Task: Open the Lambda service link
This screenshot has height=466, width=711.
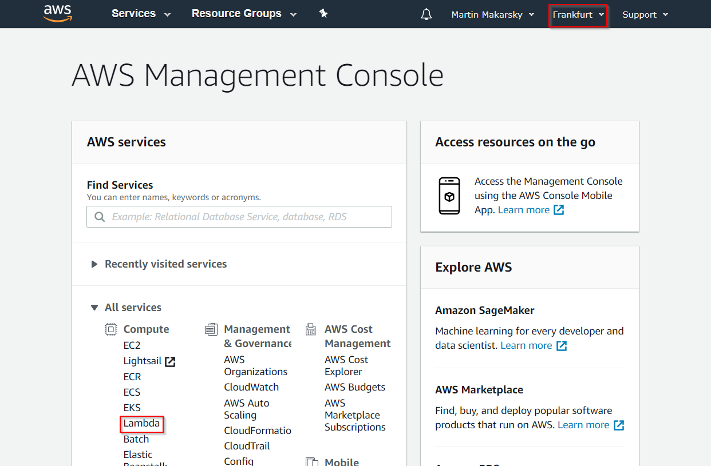Action: tap(141, 424)
